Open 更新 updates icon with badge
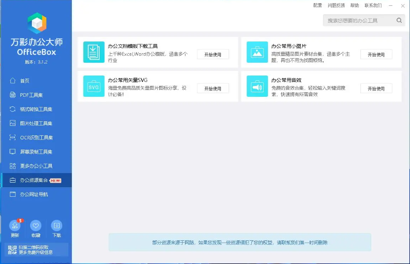This screenshot has width=410, height=264. click(x=15, y=226)
